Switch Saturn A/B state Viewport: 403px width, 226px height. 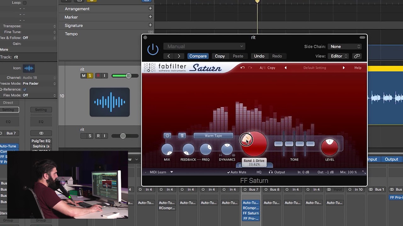pos(262,68)
